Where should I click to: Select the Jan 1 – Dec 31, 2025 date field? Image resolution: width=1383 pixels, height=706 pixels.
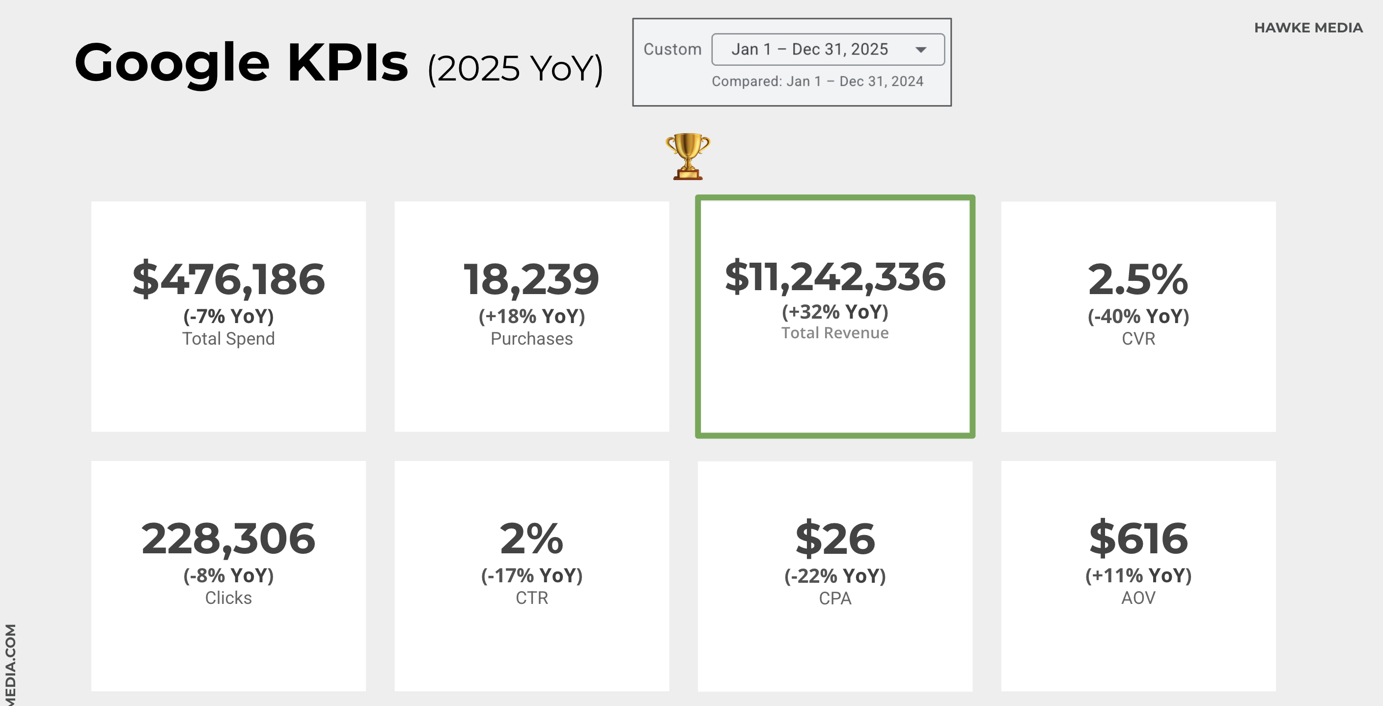tap(809, 50)
